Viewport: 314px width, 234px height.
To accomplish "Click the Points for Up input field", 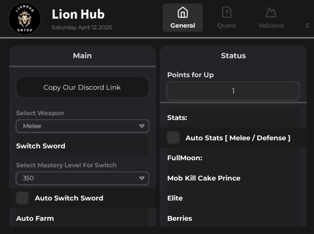I will click(233, 91).
